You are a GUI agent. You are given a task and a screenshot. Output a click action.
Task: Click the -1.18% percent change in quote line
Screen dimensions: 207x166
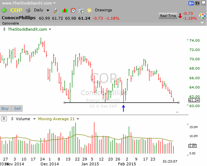tap(112, 18)
